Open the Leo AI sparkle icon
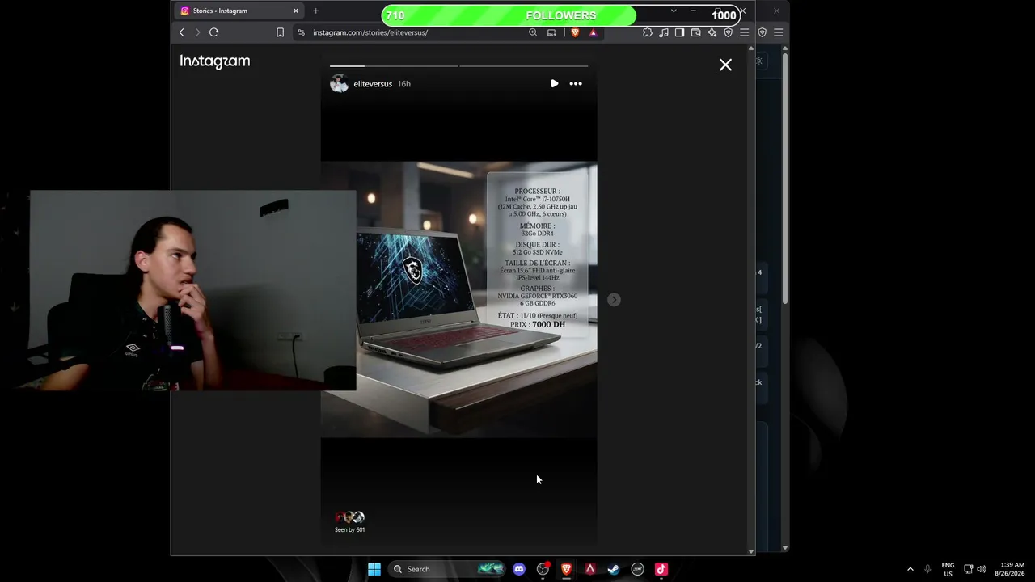This screenshot has width=1035, height=582. (x=712, y=32)
